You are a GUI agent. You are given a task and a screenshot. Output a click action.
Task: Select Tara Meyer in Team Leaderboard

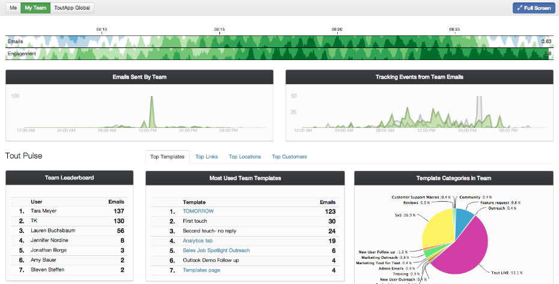[x=43, y=211]
